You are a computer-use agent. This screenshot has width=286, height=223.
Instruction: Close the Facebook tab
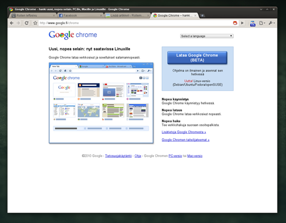pos(101,15)
